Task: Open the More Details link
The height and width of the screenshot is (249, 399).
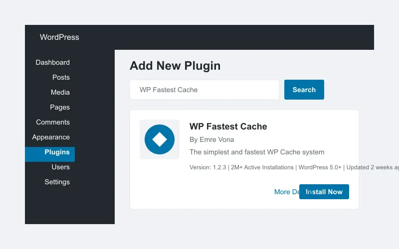Action: (x=287, y=192)
